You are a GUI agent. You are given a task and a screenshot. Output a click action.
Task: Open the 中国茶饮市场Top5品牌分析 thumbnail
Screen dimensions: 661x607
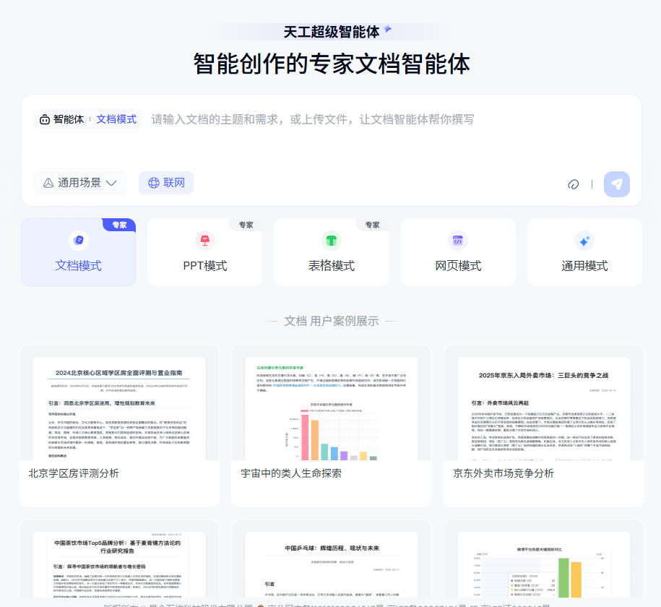pos(119,564)
